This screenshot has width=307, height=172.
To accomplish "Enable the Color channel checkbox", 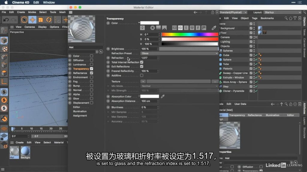I will pyautogui.click(x=91, y=56).
